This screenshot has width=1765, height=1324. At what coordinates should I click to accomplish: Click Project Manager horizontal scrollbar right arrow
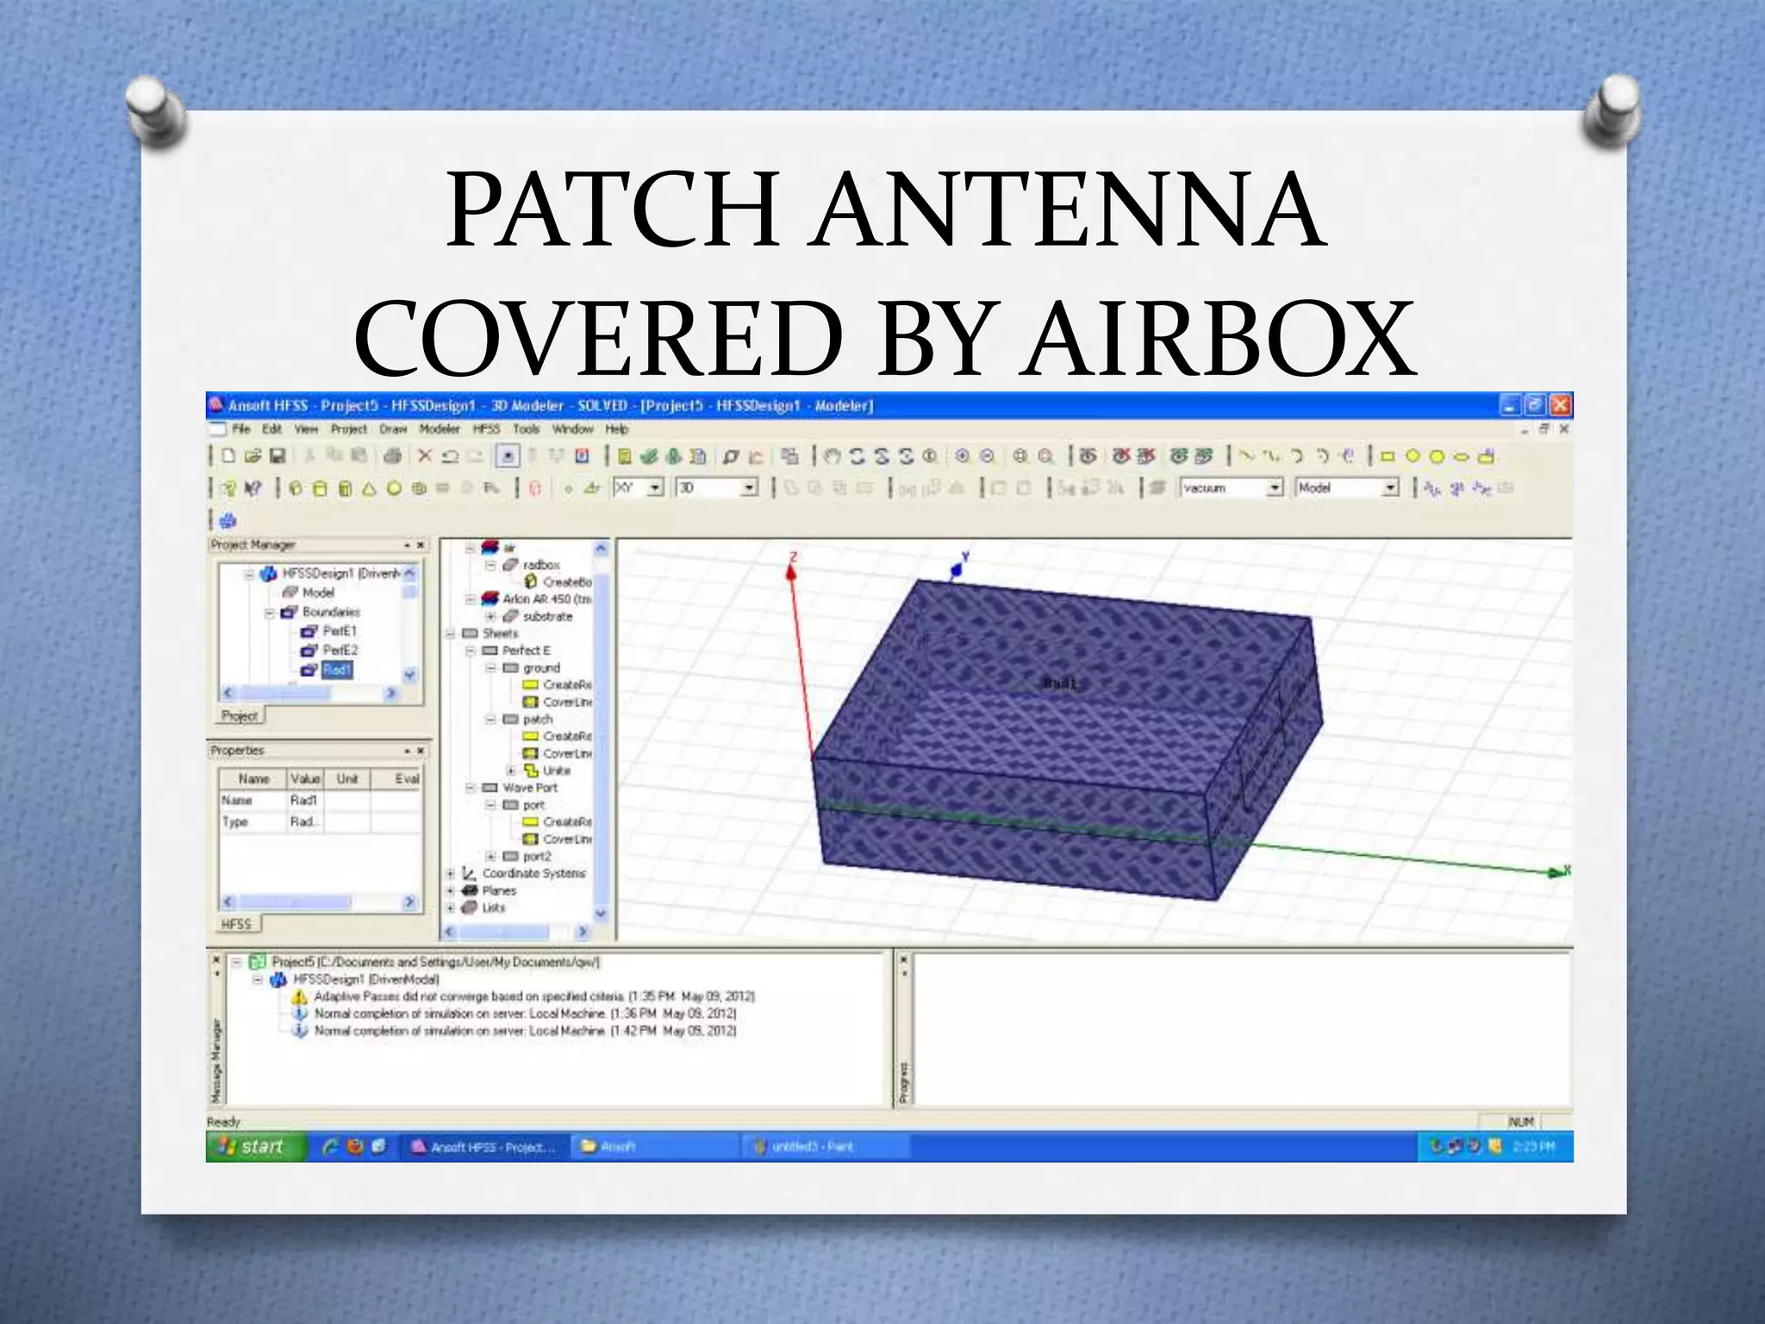390,692
